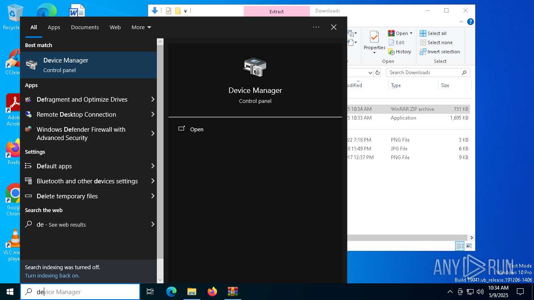Click Open action for Device Manager

coord(196,129)
